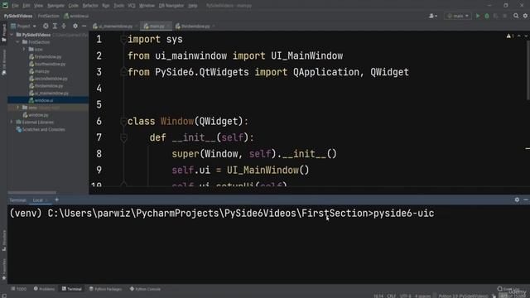This screenshot has height=298, width=530.
Task: Open the Project view mode dropdown
Action: click(23, 26)
